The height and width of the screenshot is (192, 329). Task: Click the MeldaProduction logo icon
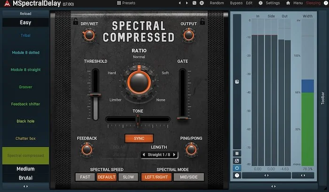[x=7, y=3]
